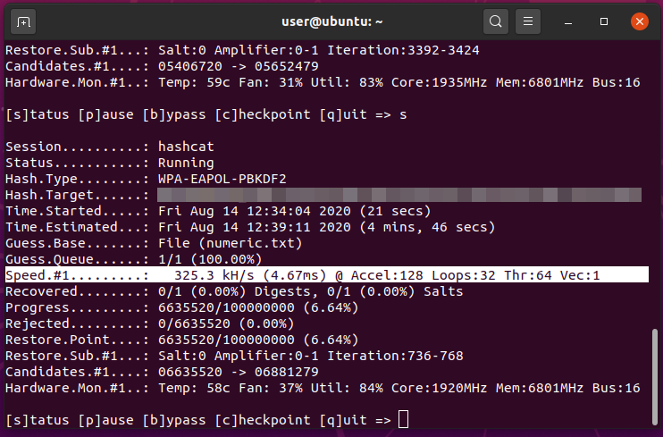Click the user@ubuntu window title
This screenshot has height=437, width=663.
point(331,21)
